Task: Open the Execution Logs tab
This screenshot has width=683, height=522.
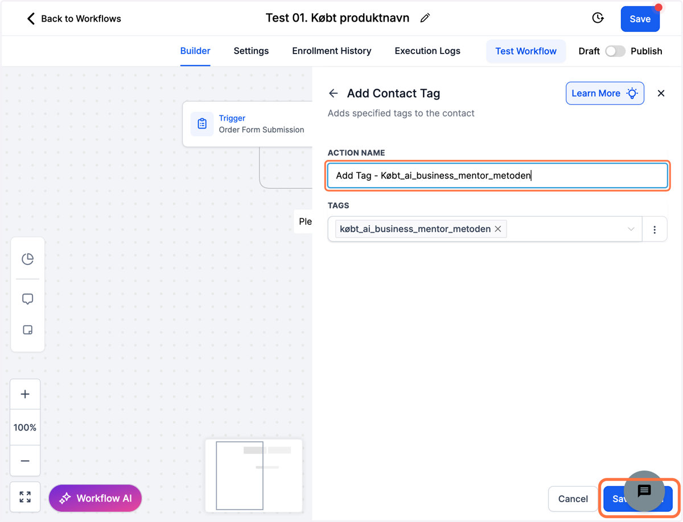Action: [427, 51]
